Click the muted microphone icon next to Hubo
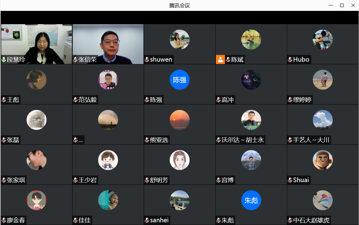Image resolution: width=359 pixels, height=225 pixels. point(290,59)
